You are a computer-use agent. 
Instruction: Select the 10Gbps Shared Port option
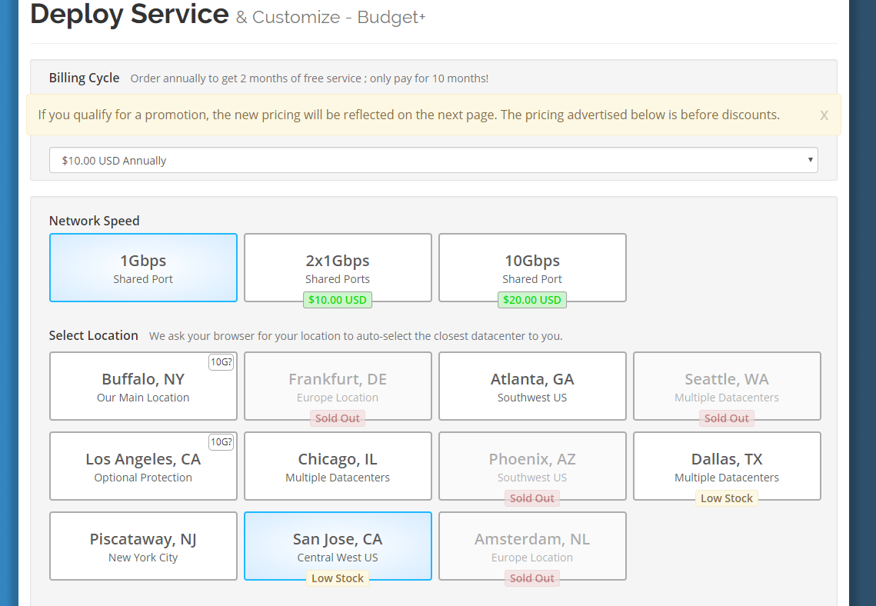point(532,268)
